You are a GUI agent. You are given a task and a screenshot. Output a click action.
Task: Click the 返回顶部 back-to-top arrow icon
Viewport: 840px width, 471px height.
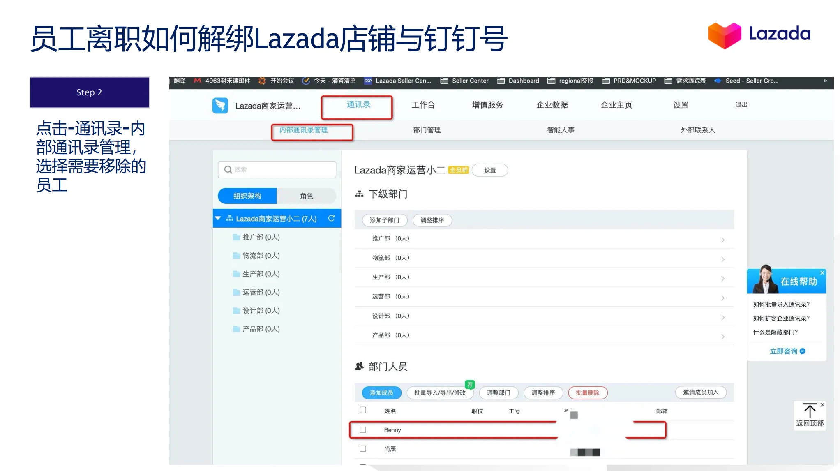point(810,410)
